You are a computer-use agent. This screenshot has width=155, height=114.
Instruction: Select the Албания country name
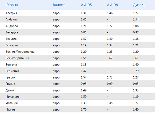(x=11, y=19)
